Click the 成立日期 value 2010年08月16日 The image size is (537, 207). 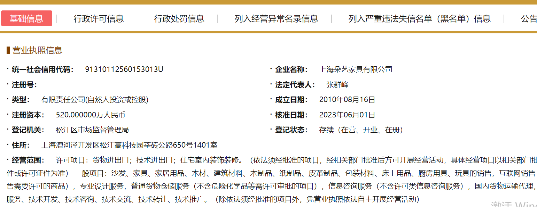pos(347,100)
